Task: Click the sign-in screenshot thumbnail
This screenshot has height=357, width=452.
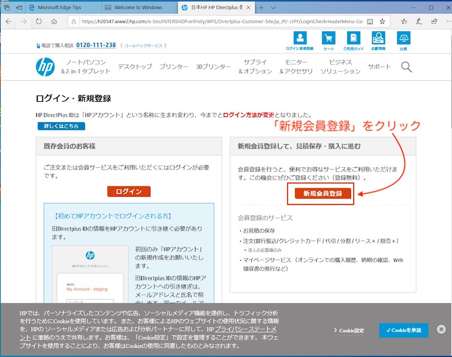Action: 90,274
